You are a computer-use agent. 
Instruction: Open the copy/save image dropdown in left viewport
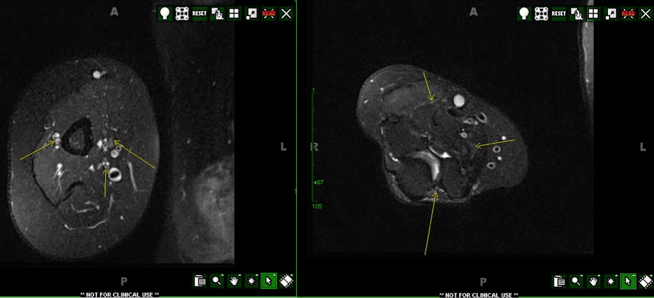(217, 14)
